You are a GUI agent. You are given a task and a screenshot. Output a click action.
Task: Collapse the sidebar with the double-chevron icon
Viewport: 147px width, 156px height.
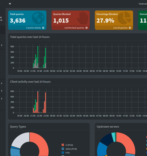[10, 4]
